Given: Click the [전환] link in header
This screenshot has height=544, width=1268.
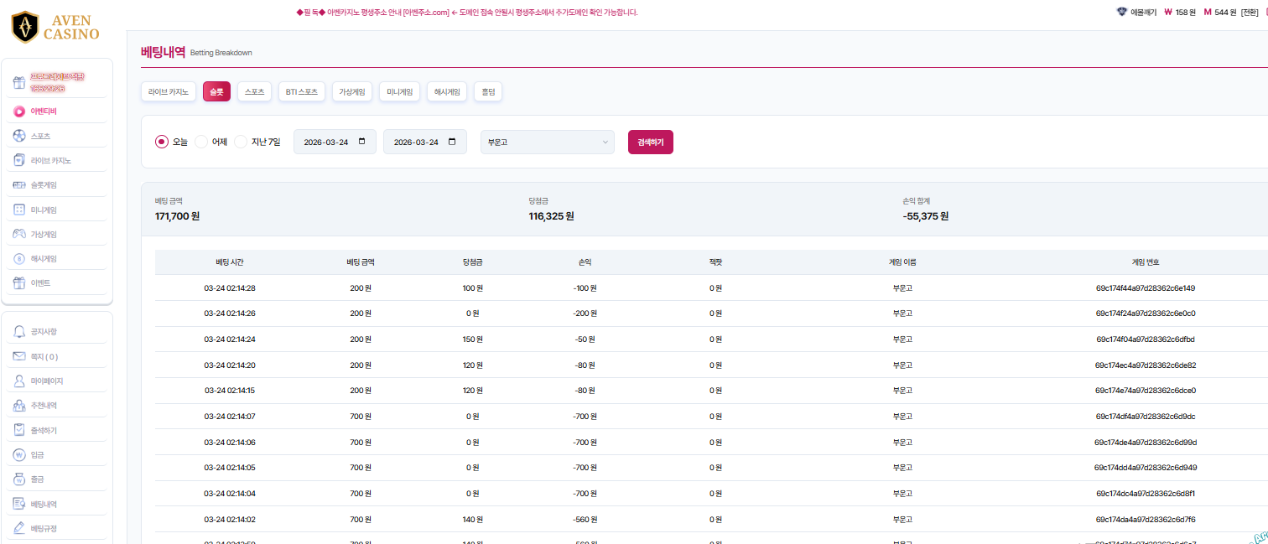Looking at the screenshot, I should 1250,13.
